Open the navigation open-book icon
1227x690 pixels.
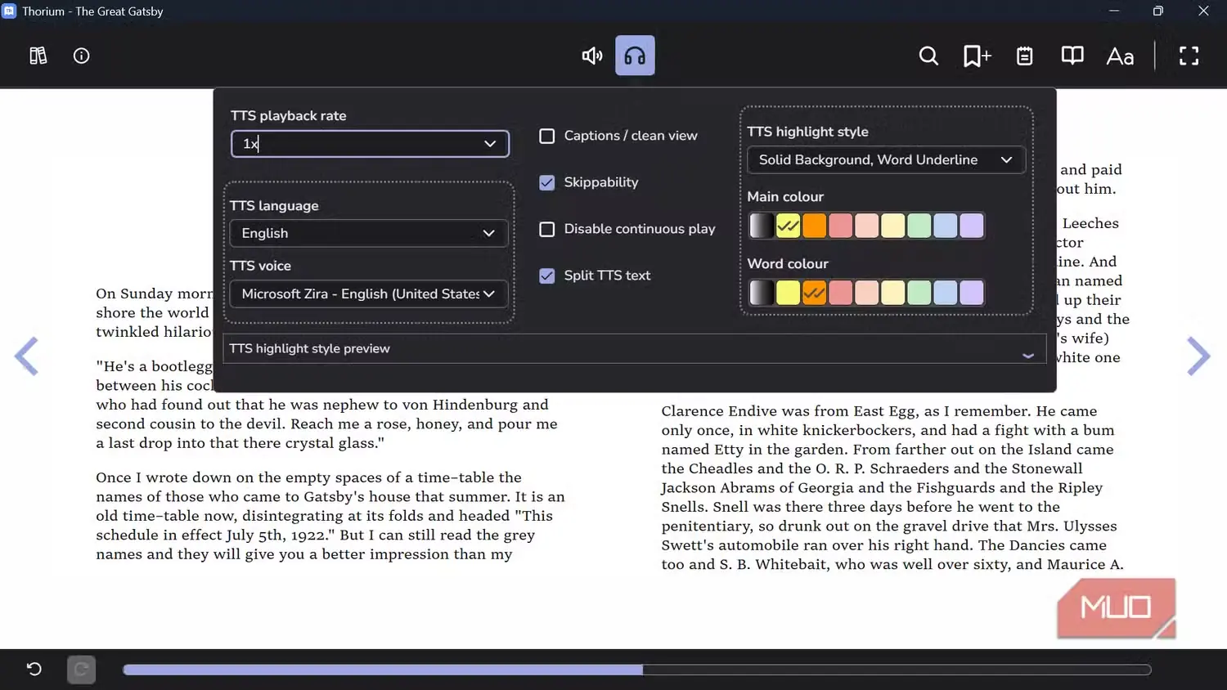click(1072, 56)
